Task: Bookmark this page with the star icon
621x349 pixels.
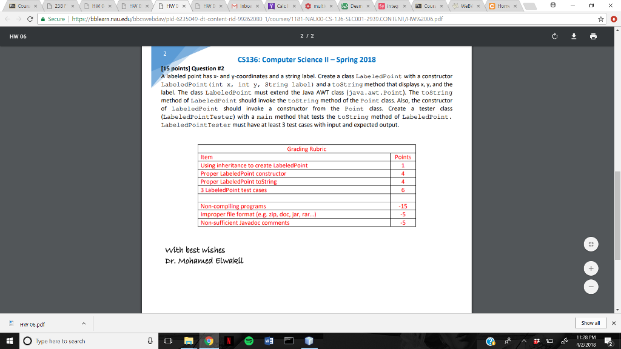Action: coord(601,19)
